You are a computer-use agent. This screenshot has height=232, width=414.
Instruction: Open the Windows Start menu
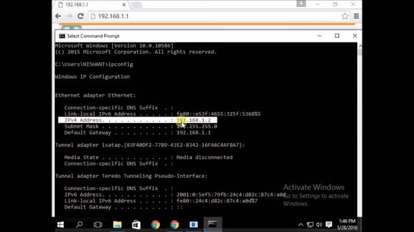[60, 224]
